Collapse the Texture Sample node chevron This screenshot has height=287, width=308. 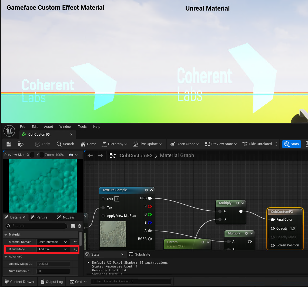tap(152, 190)
